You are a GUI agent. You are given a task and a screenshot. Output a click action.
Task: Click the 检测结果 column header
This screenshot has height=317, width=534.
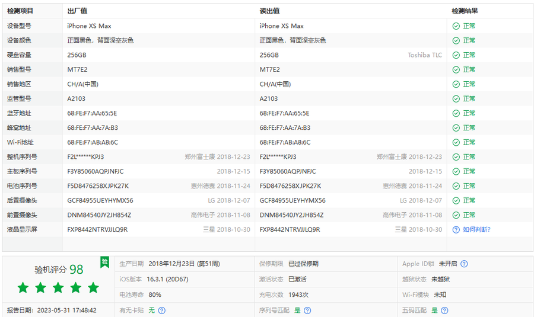tap(465, 11)
